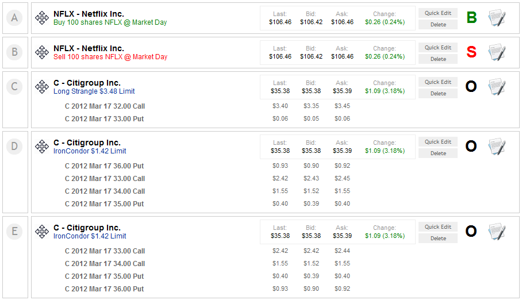Screen dimensions: 522x300
Task: Click move handle for row E IronCondor
Action: point(42,232)
